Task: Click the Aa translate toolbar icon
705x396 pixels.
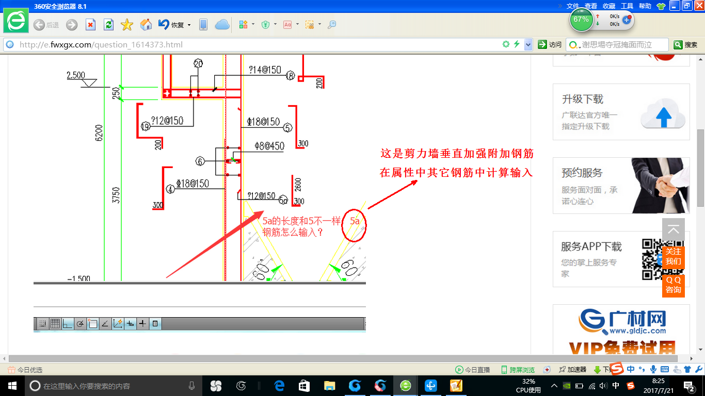Action: (x=287, y=25)
